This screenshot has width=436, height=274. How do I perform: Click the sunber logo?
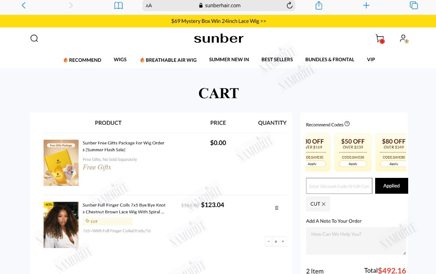218,39
